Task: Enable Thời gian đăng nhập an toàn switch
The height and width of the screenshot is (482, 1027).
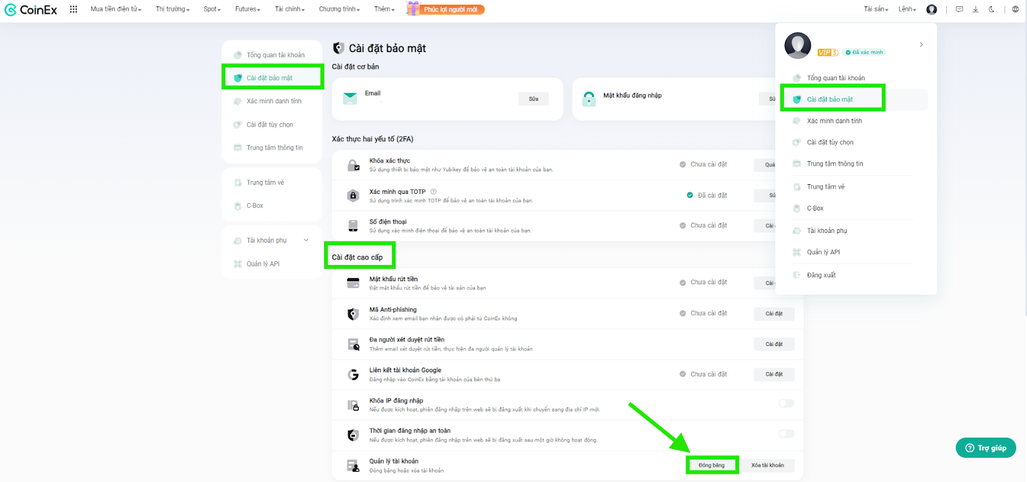Action: [x=786, y=434]
